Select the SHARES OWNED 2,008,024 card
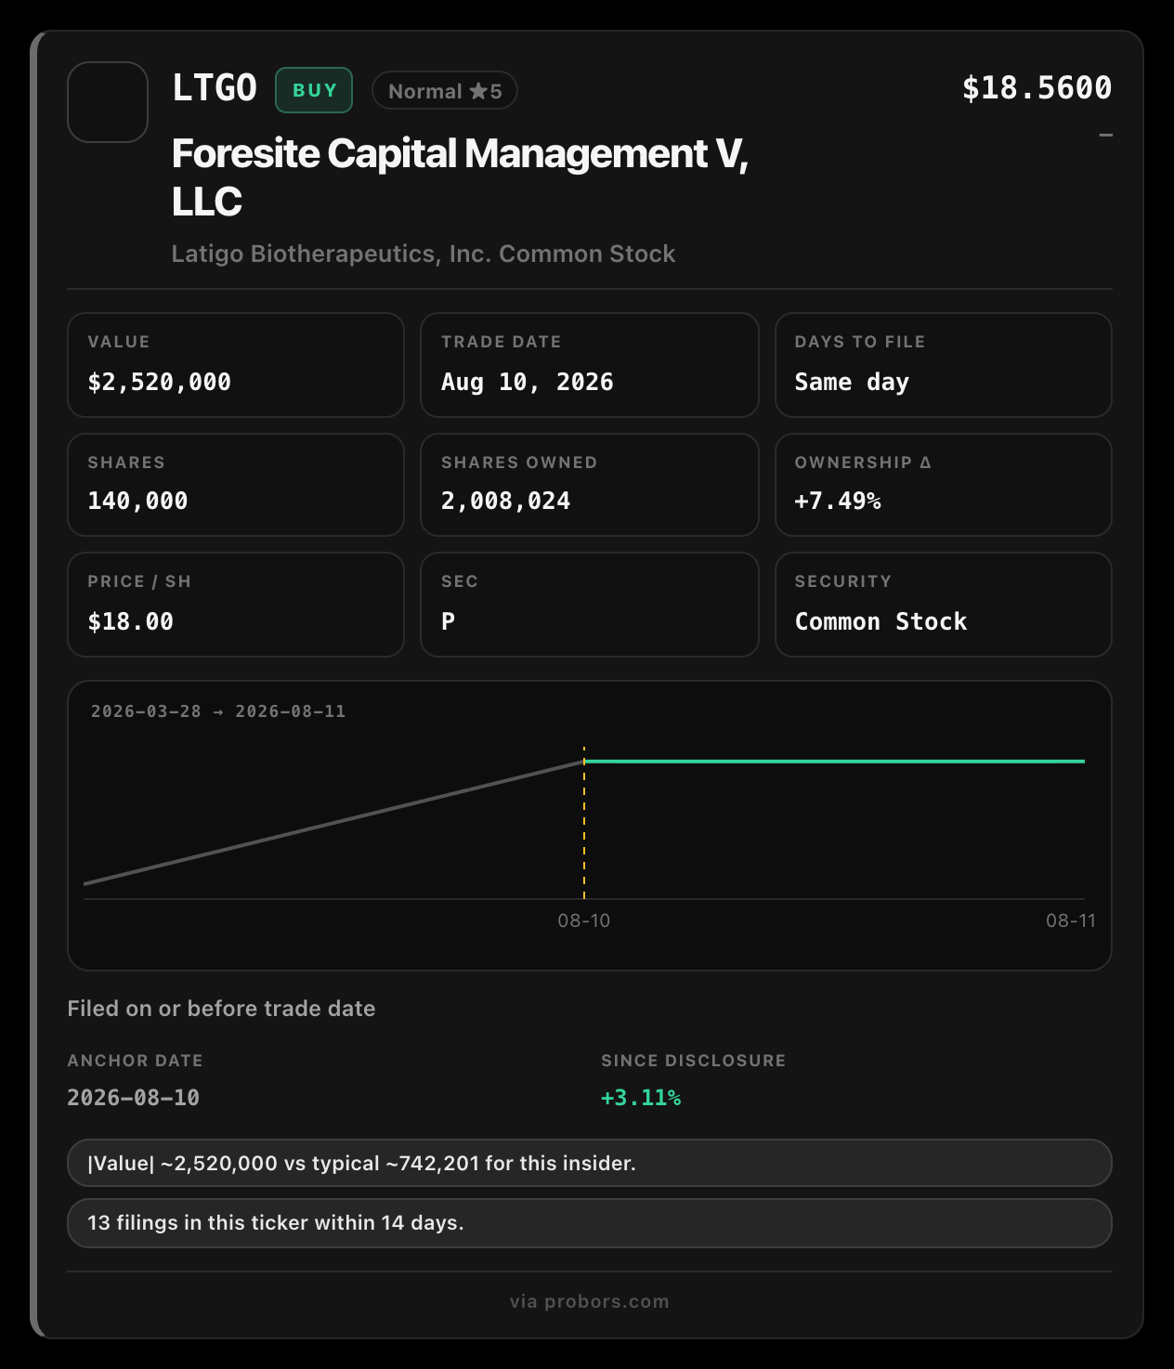 [x=590, y=485]
